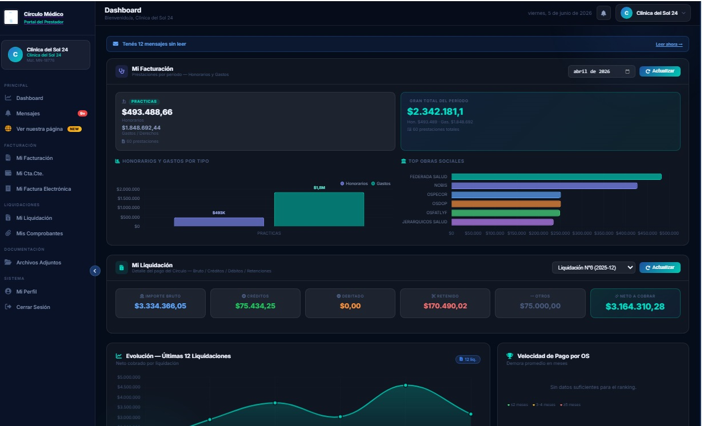
Task: Click the envelope icon in unread messages banner
Action: 116,44
